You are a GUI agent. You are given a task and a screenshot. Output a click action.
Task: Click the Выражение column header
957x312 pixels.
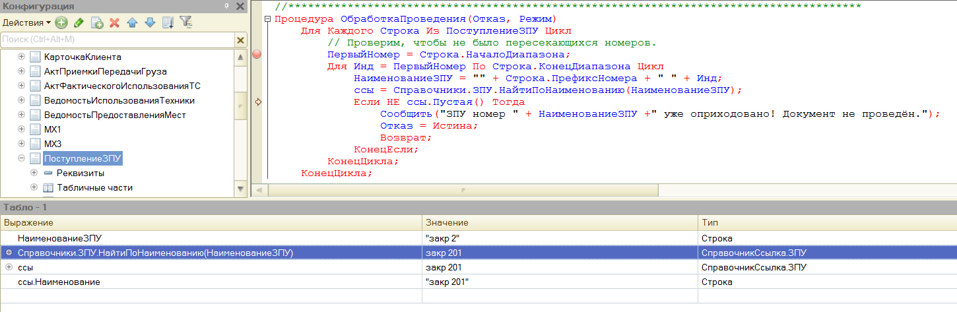pyautogui.click(x=211, y=223)
